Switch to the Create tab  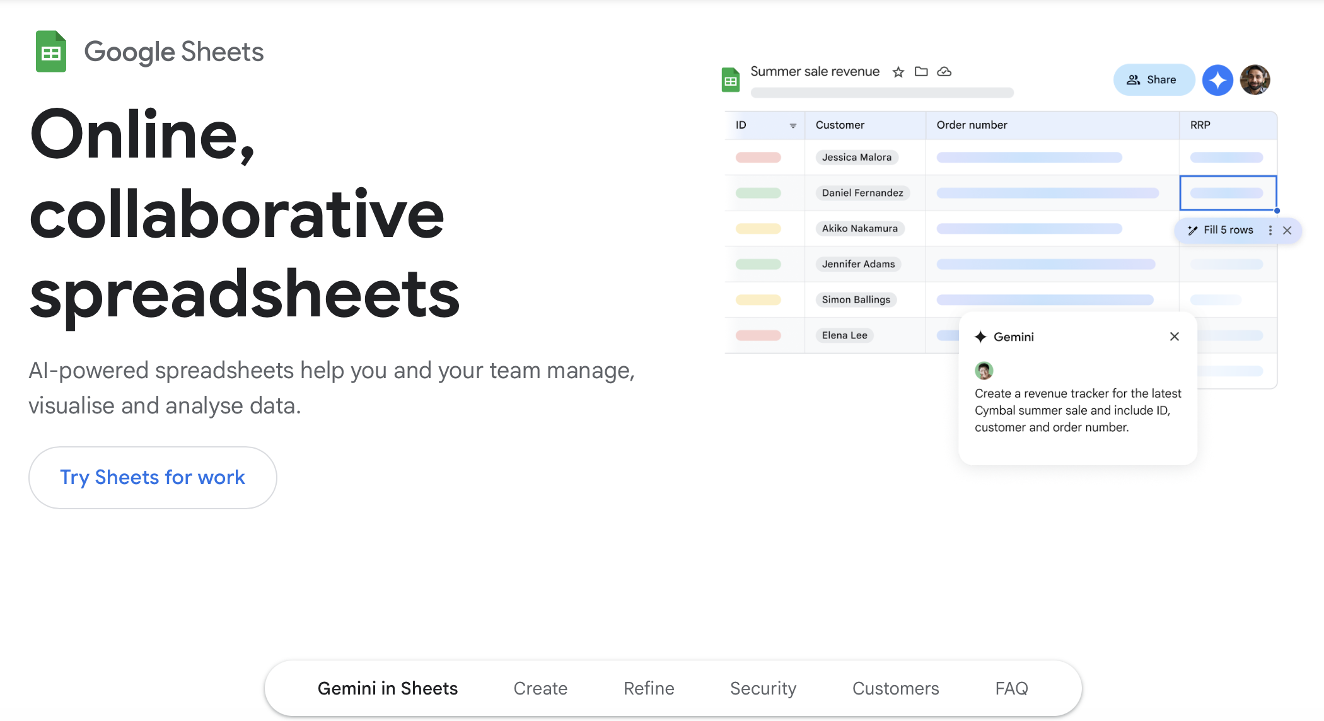[x=540, y=688]
